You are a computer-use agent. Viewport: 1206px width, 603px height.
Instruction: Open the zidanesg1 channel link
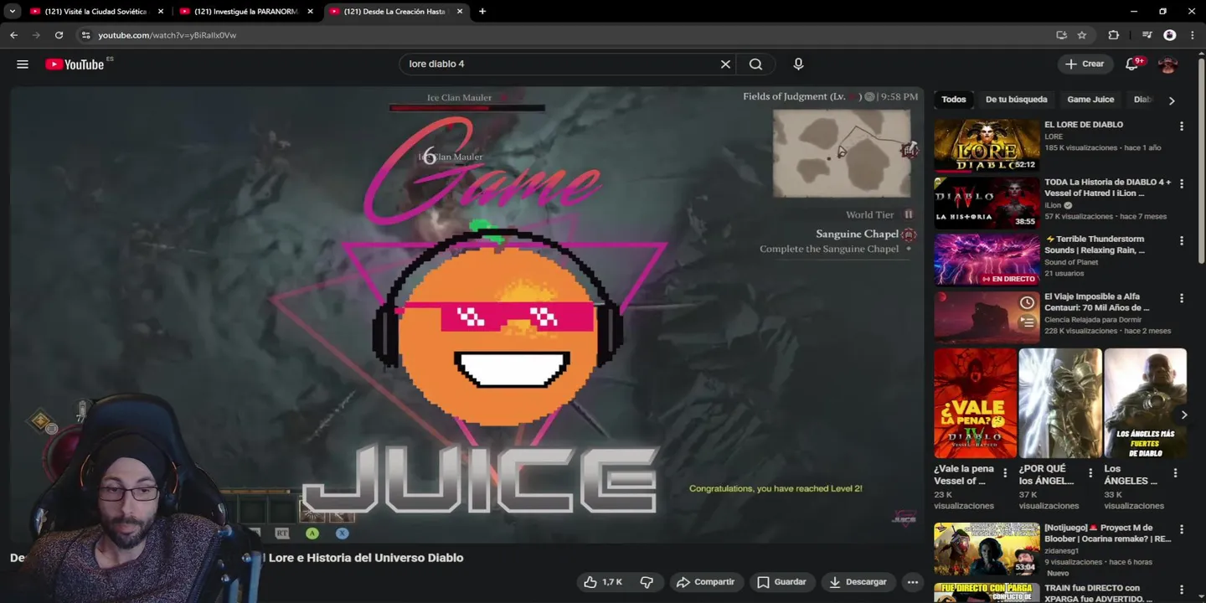point(1063,551)
